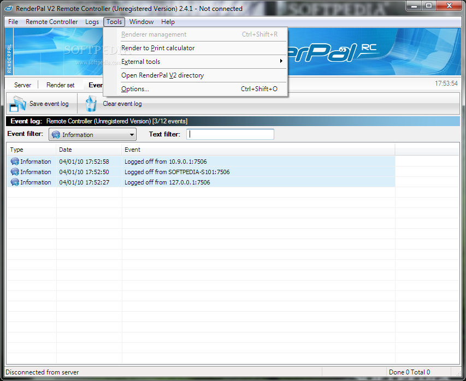This screenshot has width=466, height=381.
Task: Open the Logs menu
Action: tap(92, 22)
